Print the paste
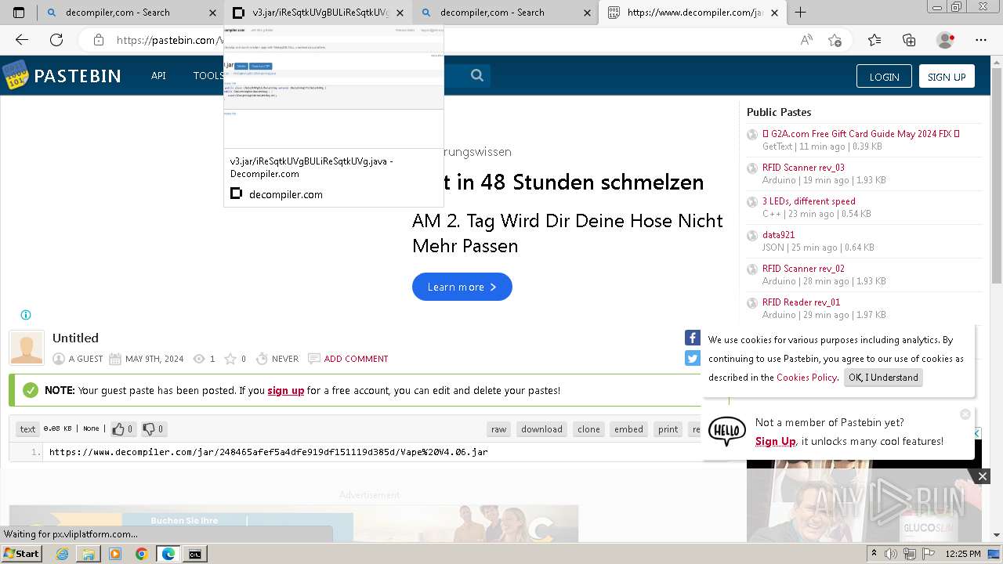Viewport: 1003px width, 564px height. [668, 429]
